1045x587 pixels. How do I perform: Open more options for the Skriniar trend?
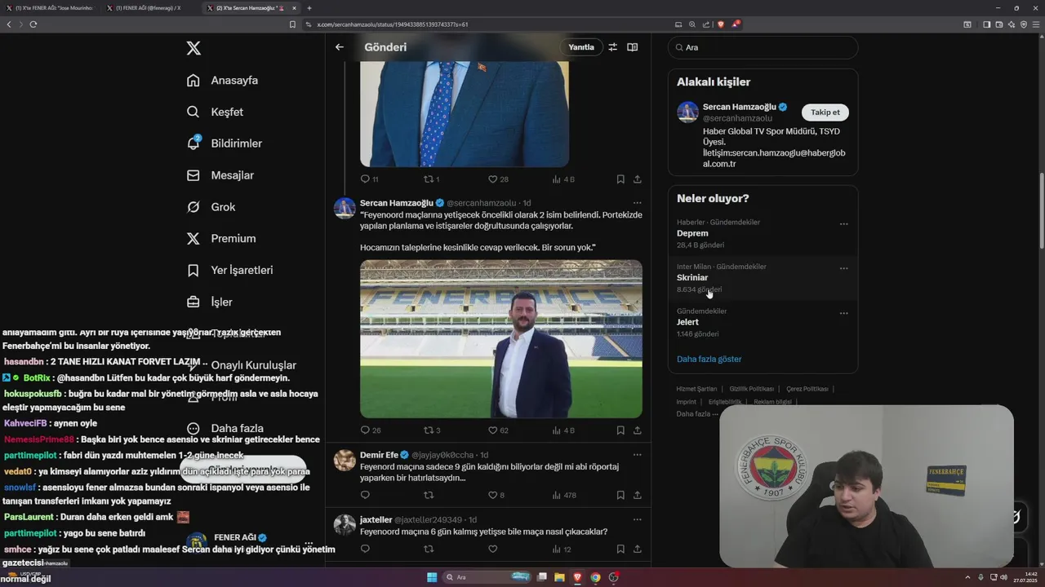844,268
